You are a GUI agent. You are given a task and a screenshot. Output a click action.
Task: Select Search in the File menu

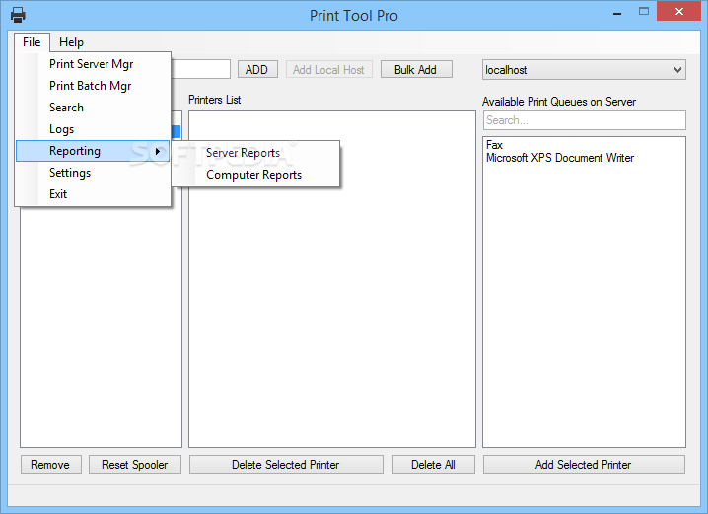(93, 108)
